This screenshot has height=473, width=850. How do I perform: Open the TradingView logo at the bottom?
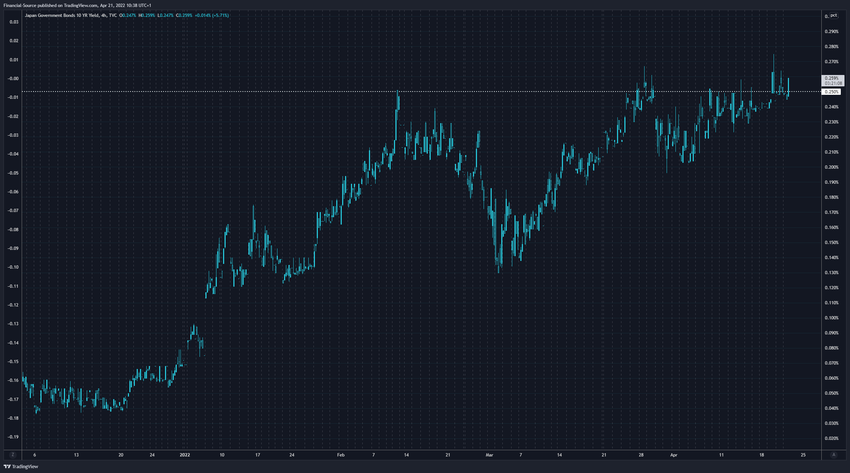21,466
